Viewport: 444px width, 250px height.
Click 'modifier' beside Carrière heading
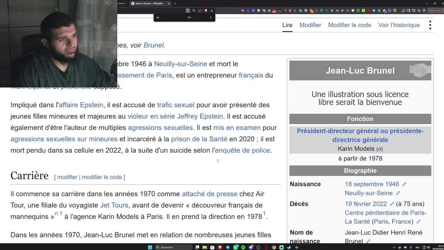tap(67, 177)
